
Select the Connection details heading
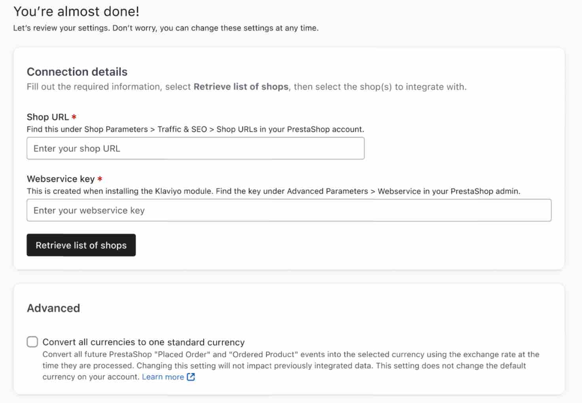[77, 72]
